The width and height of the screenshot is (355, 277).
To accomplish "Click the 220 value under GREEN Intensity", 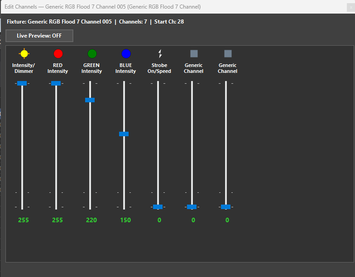I will (91, 220).
